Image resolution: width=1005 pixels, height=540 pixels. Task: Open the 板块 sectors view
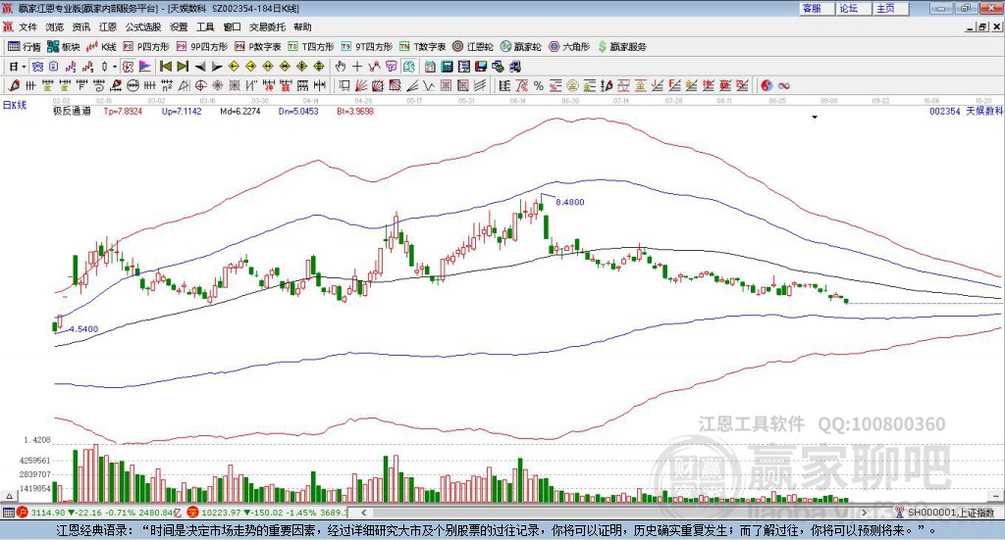(63, 47)
